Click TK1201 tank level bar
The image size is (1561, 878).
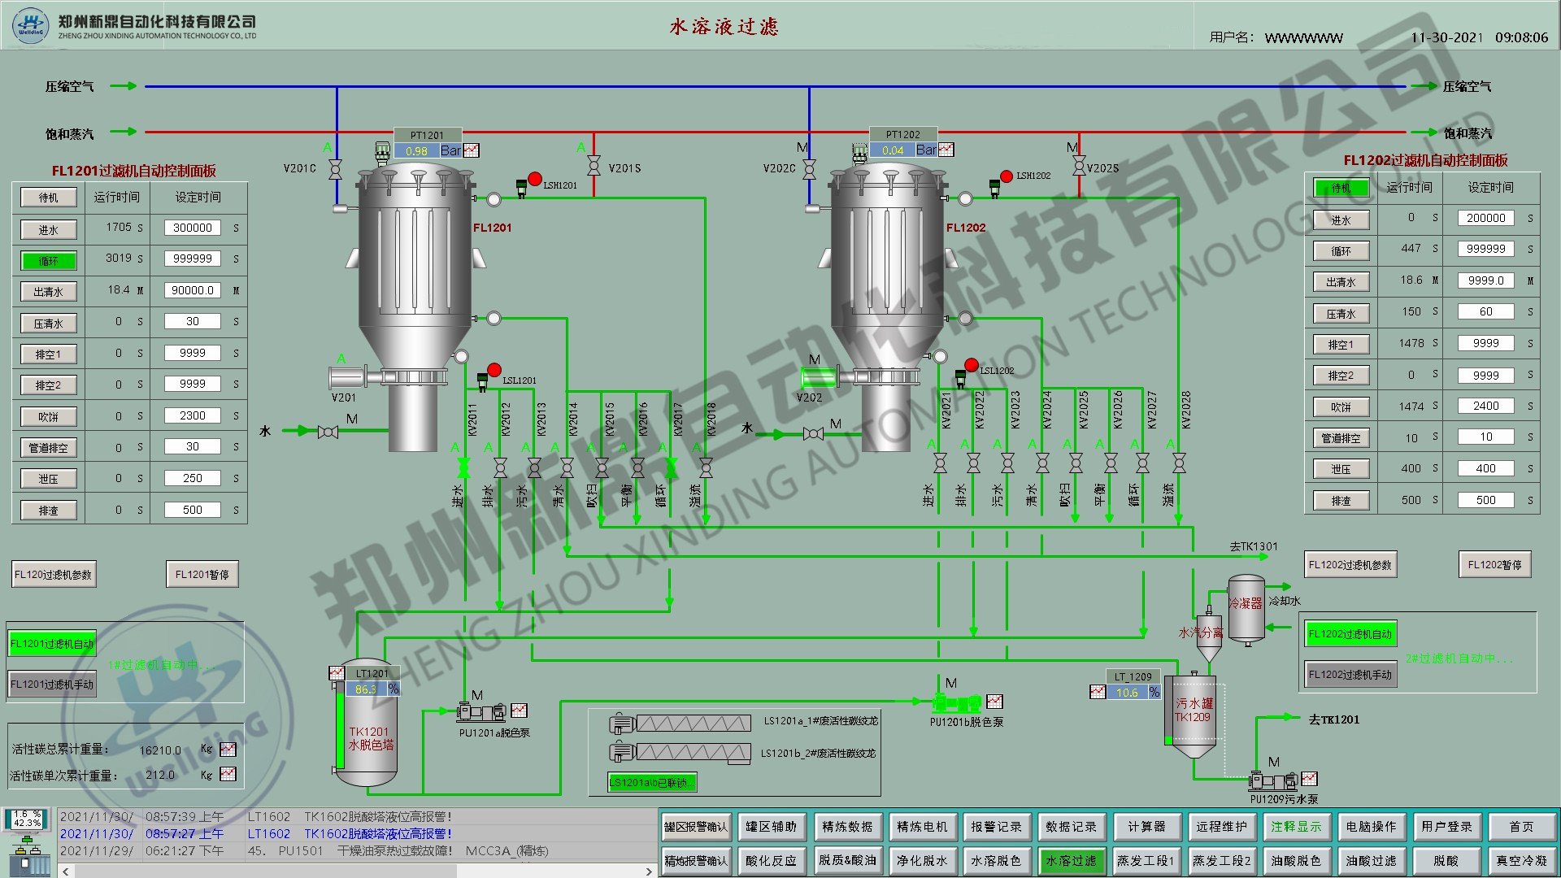pos(338,726)
